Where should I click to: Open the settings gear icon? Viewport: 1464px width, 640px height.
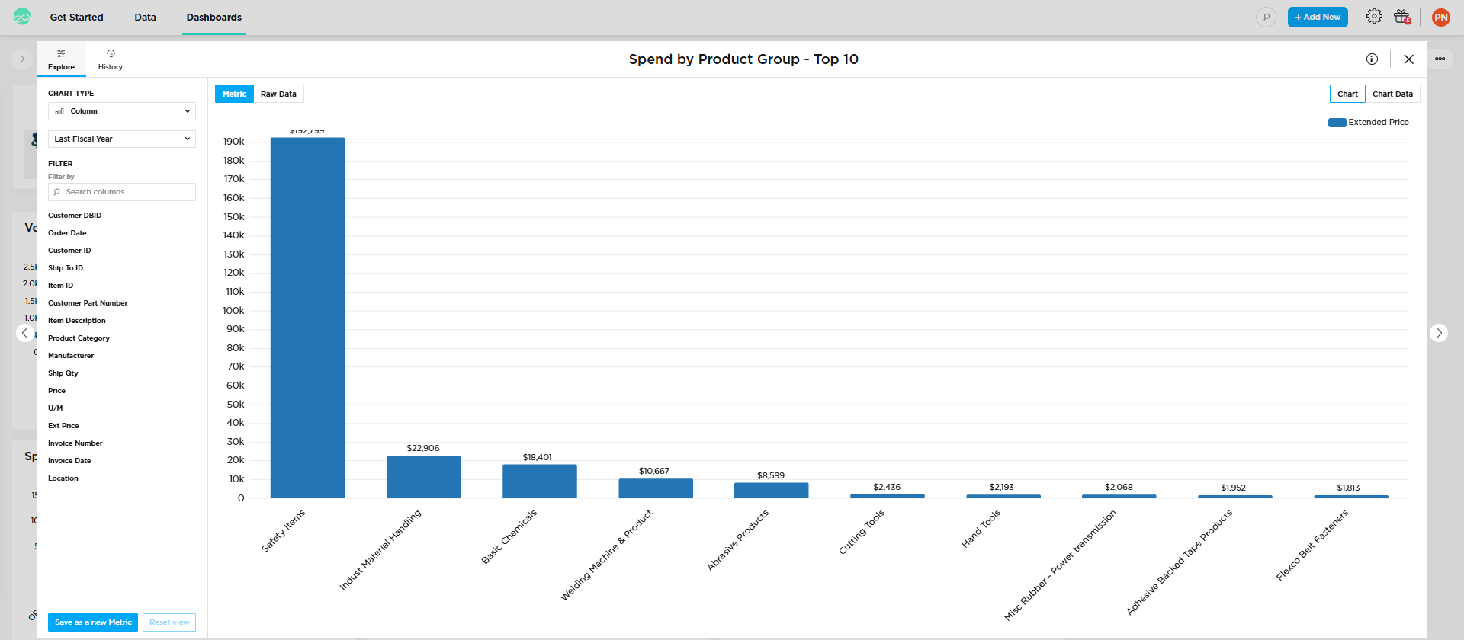pos(1374,16)
